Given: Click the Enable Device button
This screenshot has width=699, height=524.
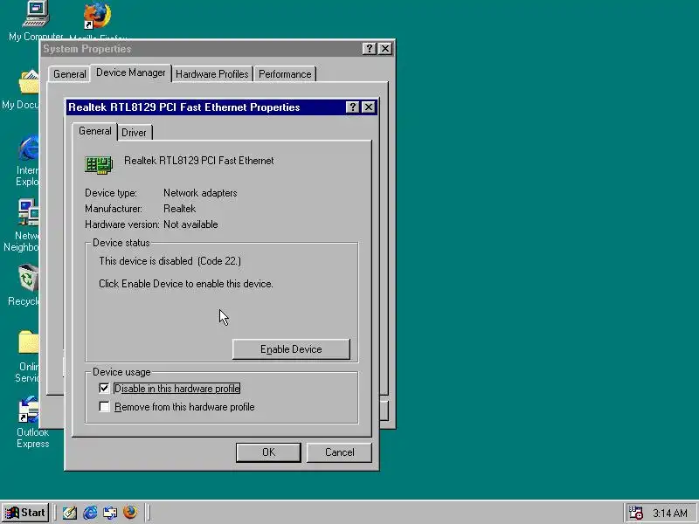Looking at the screenshot, I should [291, 349].
